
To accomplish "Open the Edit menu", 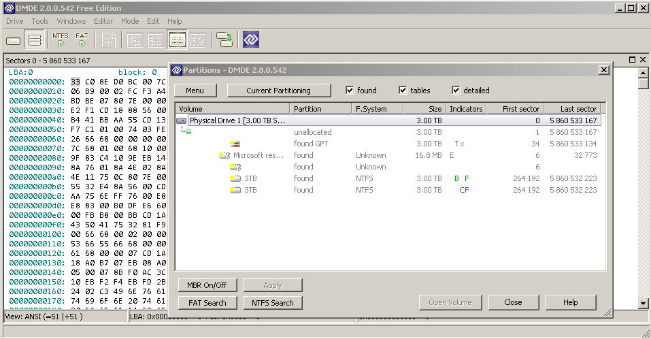I will point(153,21).
